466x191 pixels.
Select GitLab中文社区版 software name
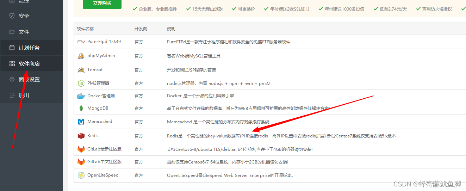[x=104, y=162]
